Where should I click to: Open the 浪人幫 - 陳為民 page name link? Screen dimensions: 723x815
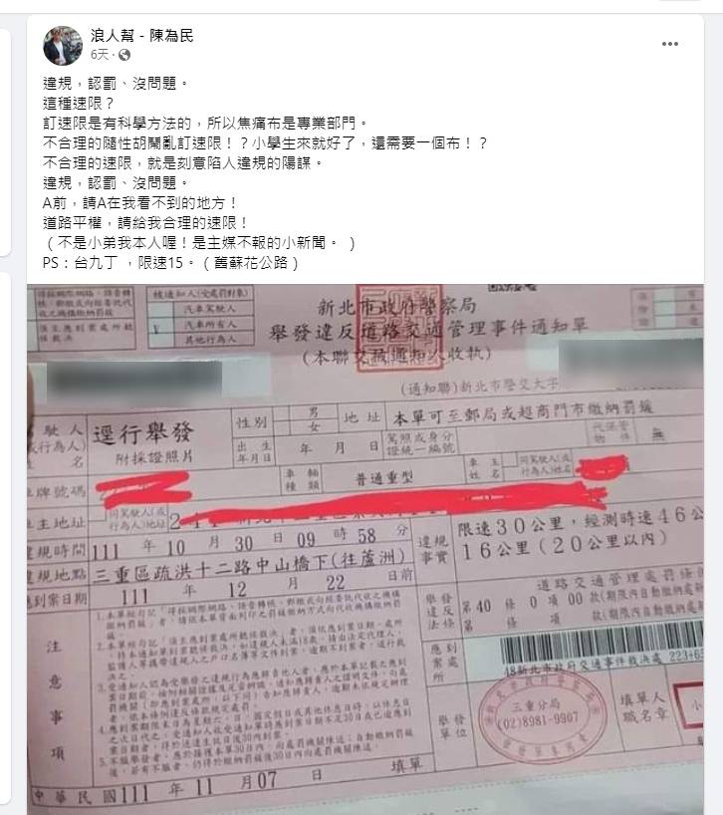click(x=141, y=35)
